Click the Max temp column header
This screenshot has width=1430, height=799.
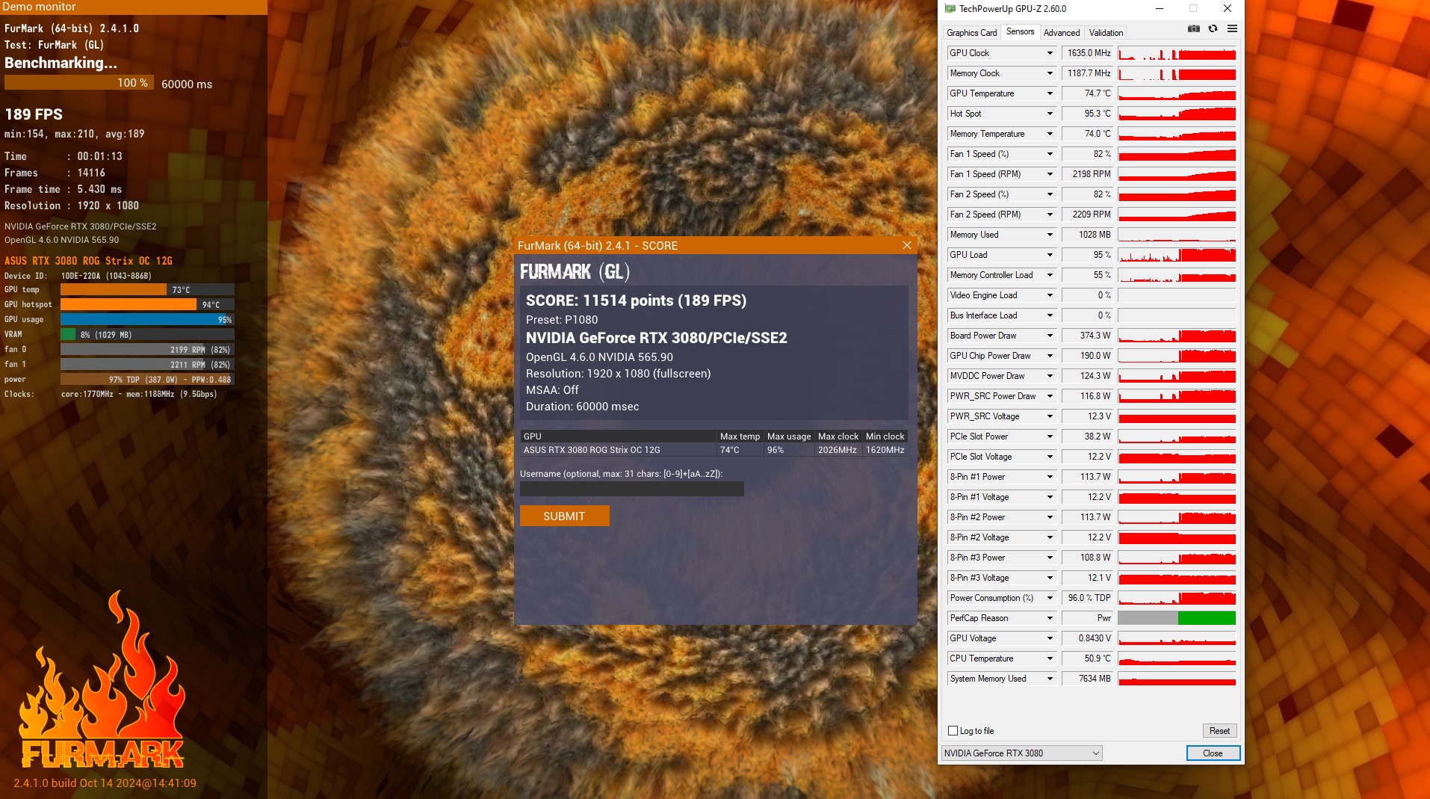(x=740, y=436)
